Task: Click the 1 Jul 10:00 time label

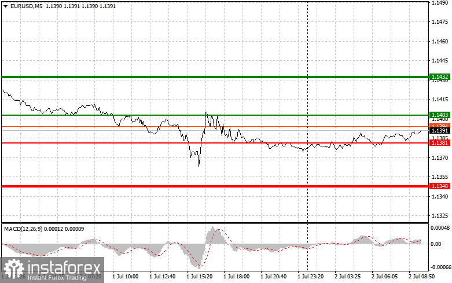Action: [x=126, y=277]
